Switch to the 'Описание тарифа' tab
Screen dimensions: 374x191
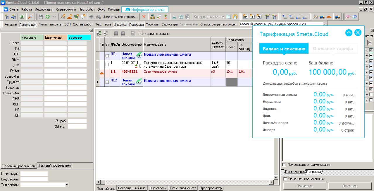pos(333,49)
